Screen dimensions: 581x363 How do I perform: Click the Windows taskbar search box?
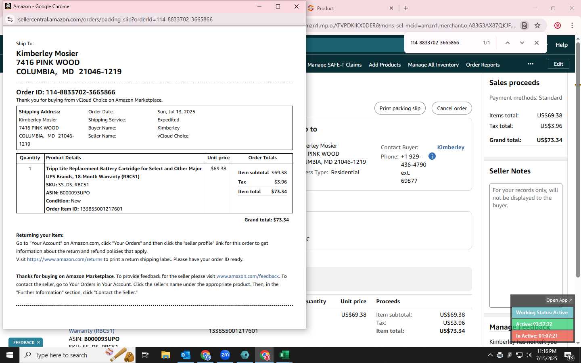pos(77,355)
